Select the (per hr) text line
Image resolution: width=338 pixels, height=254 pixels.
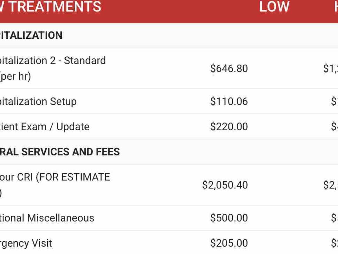pos(15,76)
